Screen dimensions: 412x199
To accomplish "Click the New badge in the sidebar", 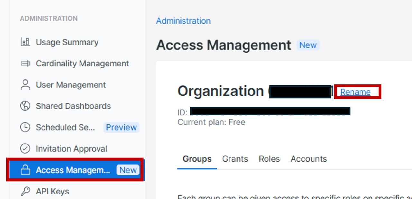I will point(128,170).
